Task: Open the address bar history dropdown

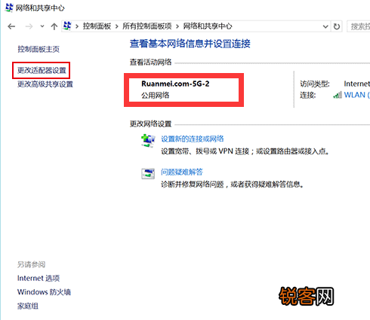Action: click(325, 26)
